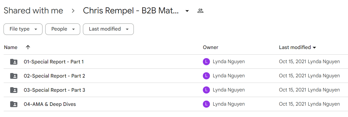Open the 02-Special Report - Part 2 folder

tap(54, 76)
